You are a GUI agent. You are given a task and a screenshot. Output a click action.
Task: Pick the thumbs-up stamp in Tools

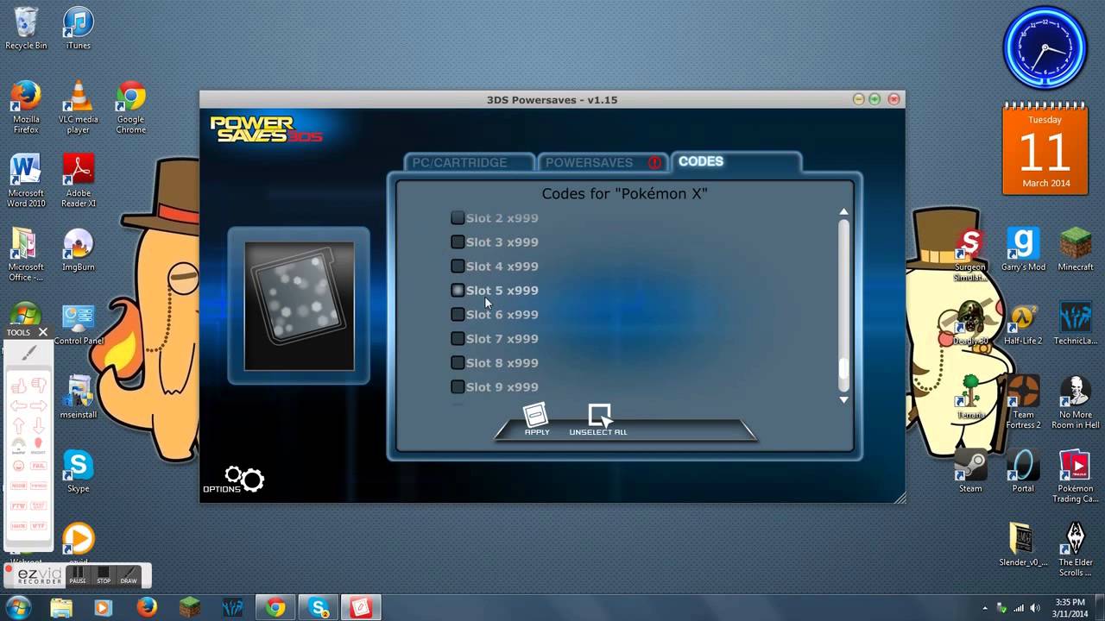click(18, 386)
